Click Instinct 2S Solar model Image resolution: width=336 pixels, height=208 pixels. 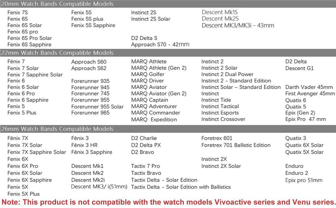pos(151,19)
